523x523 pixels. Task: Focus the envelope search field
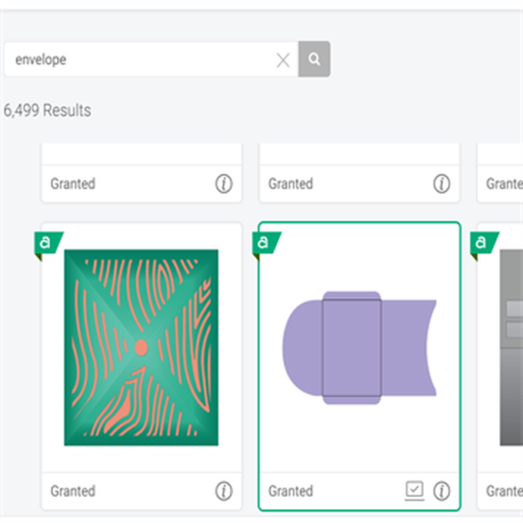click(x=138, y=60)
